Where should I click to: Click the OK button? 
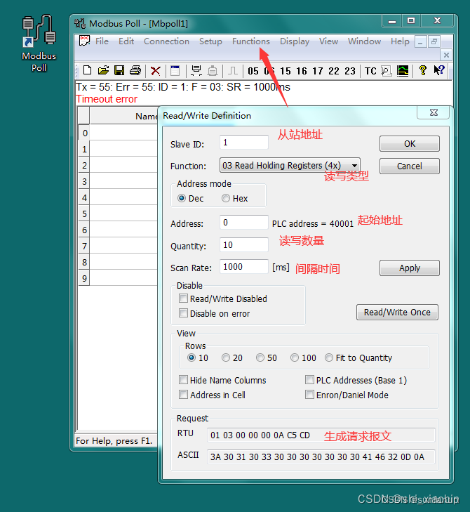point(410,144)
